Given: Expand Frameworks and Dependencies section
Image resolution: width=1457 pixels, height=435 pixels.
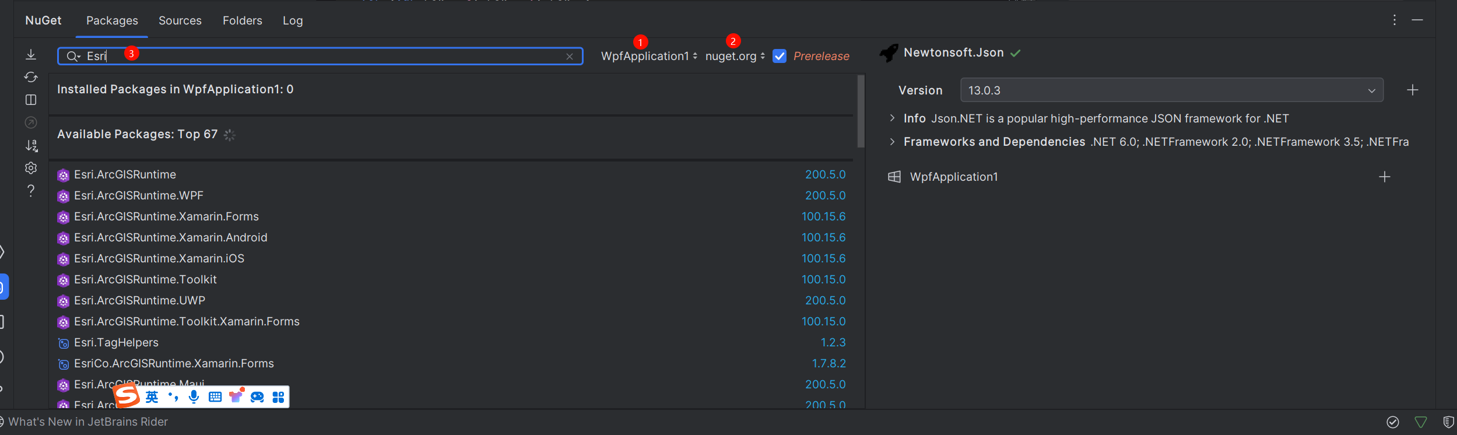Looking at the screenshot, I should [892, 142].
